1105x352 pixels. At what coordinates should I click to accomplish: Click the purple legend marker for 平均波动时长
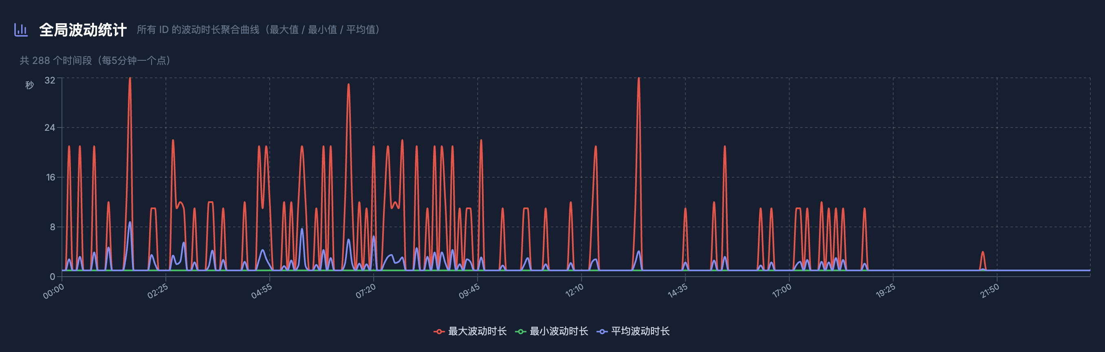tap(601, 331)
